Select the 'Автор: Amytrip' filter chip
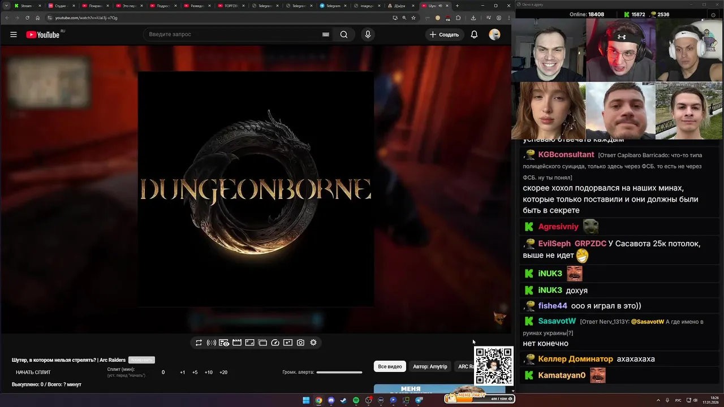This screenshot has width=724, height=407. (430, 367)
